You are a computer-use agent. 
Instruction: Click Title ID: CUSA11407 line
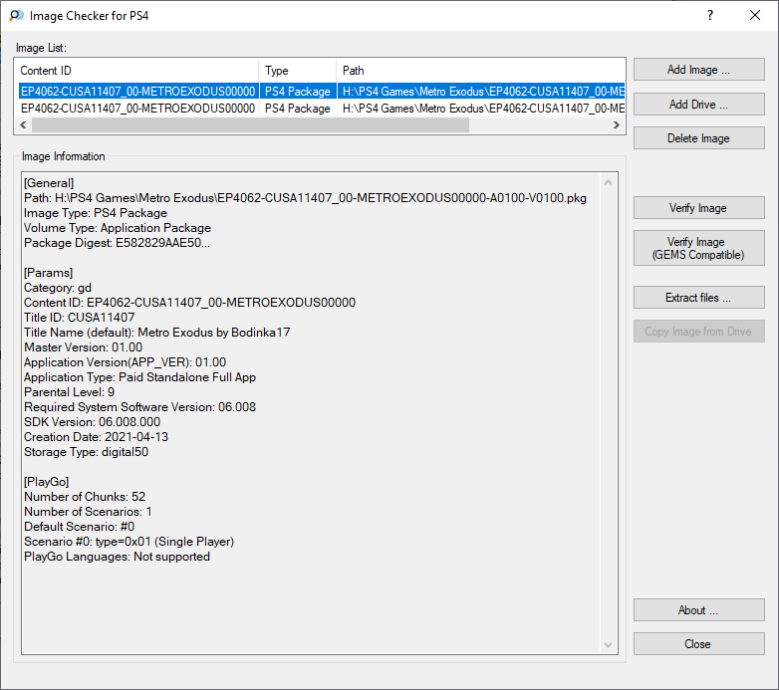click(x=80, y=318)
